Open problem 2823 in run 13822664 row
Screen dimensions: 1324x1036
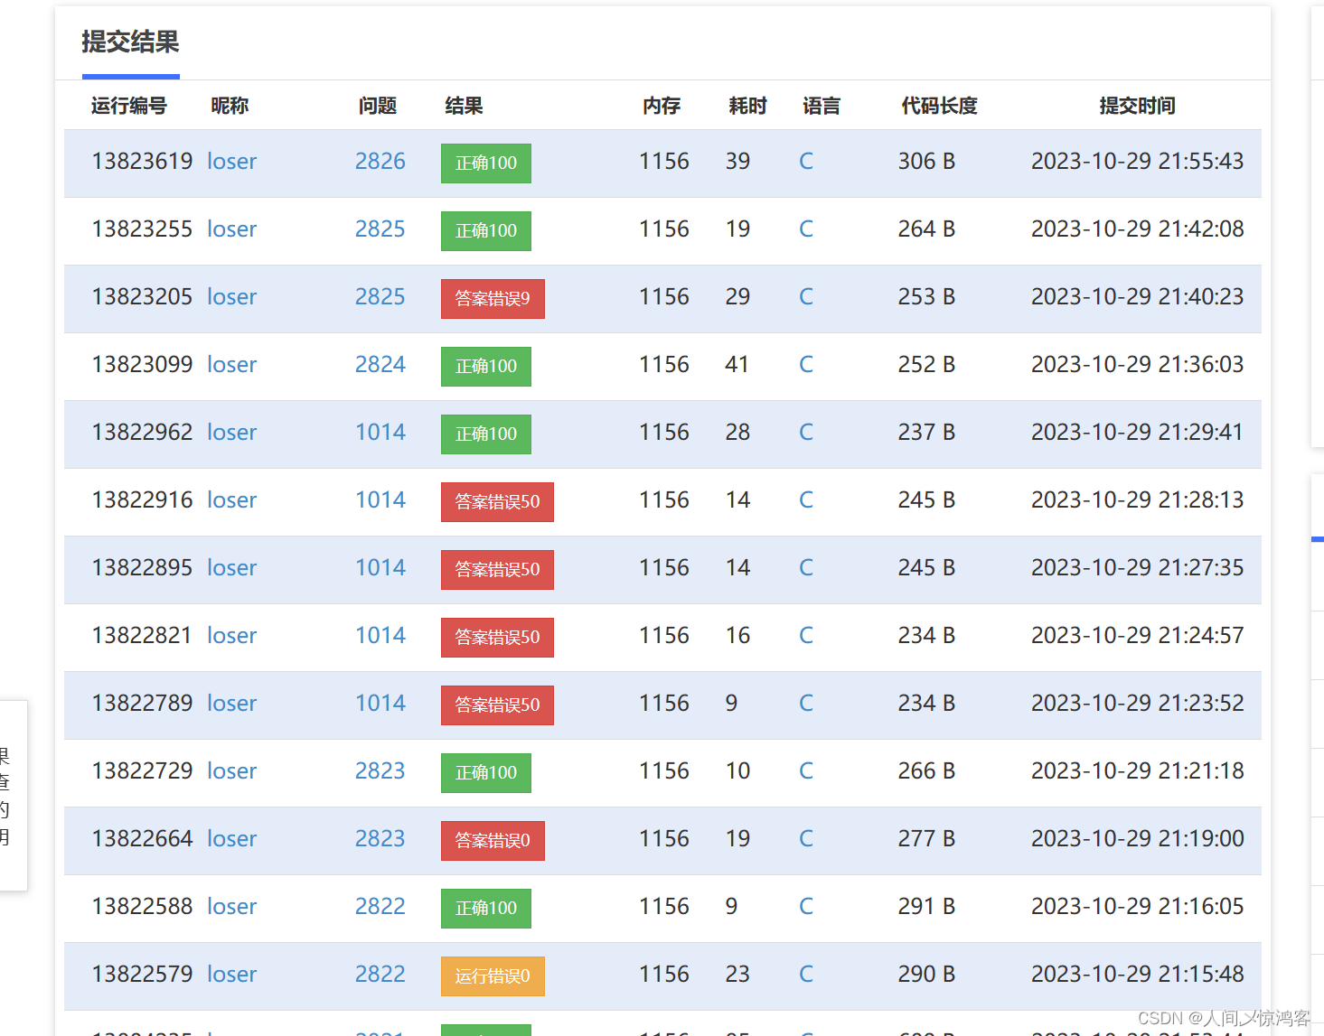(x=380, y=839)
